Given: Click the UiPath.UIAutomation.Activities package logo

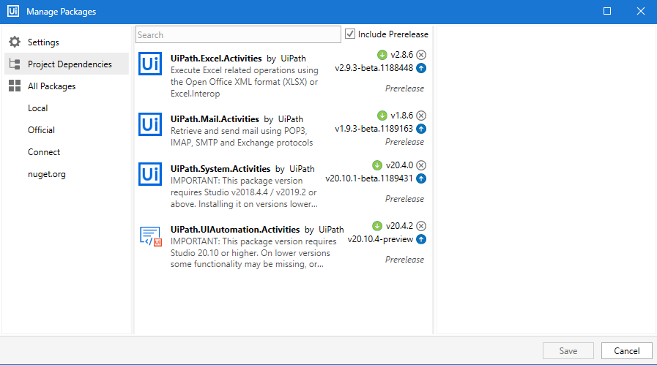Looking at the screenshot, I should coord(150,236).
